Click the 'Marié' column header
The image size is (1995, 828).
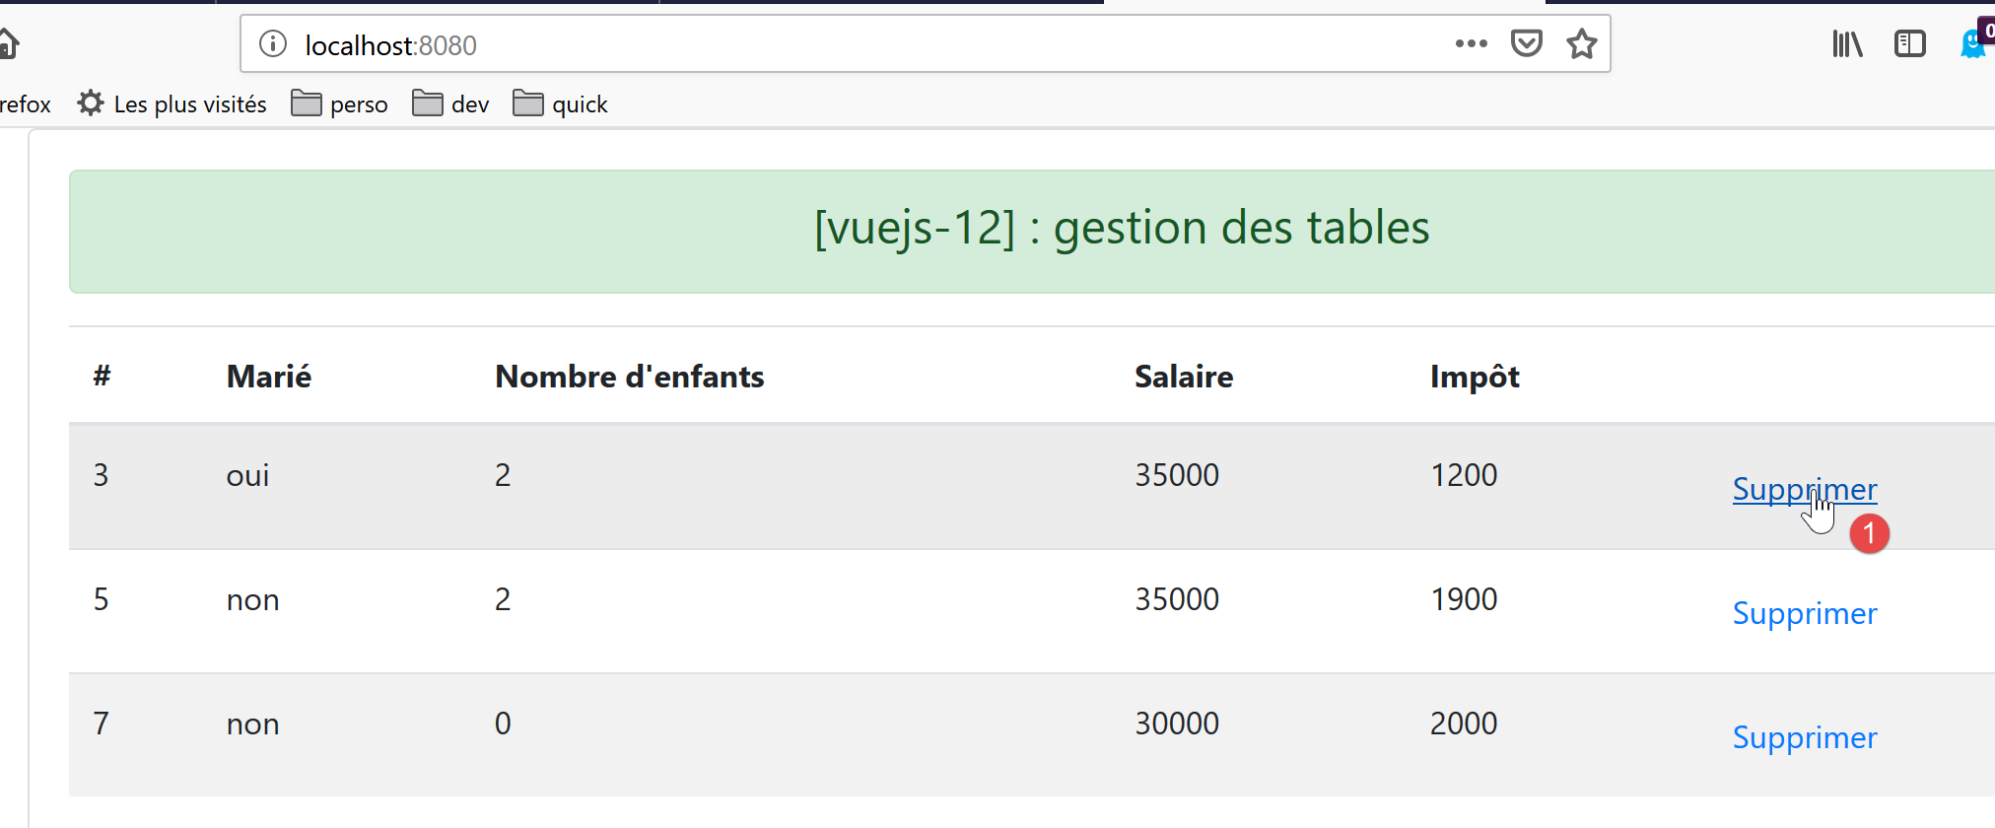pyautogui.click(x=268, y=377)
